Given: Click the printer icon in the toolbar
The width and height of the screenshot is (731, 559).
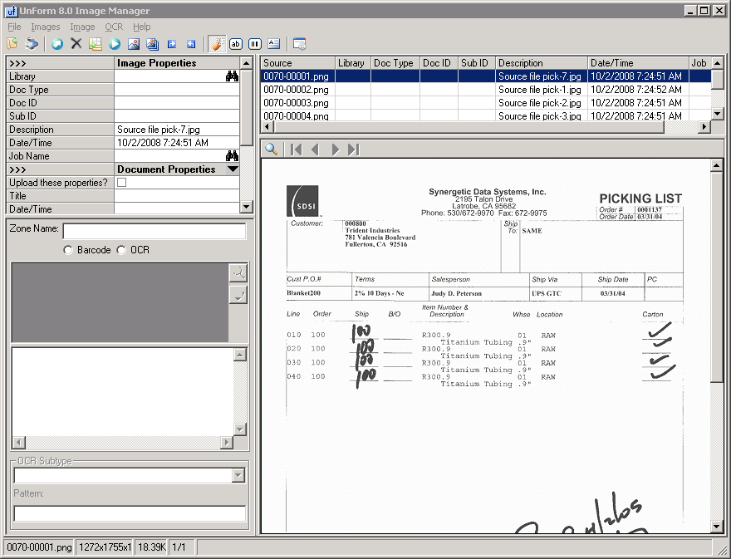Looking at the screenshot, I should point(32,44).
